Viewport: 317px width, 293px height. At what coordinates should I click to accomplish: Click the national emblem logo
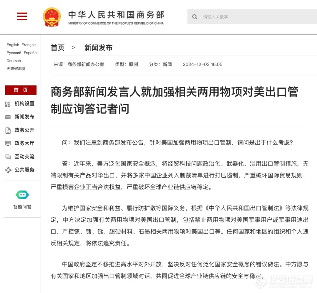tap(52, 17)
